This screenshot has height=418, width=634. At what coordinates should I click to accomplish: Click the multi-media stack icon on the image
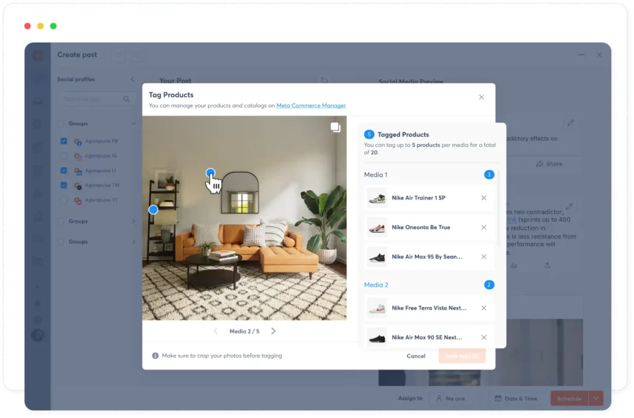pyautogui.click(x=335, y=128)
